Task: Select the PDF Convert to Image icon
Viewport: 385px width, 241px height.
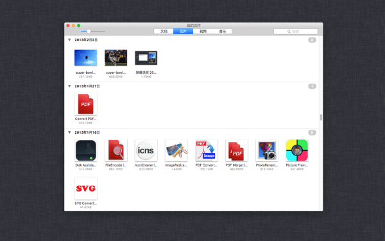Action: pyautogui.click(x=207, y=150)
